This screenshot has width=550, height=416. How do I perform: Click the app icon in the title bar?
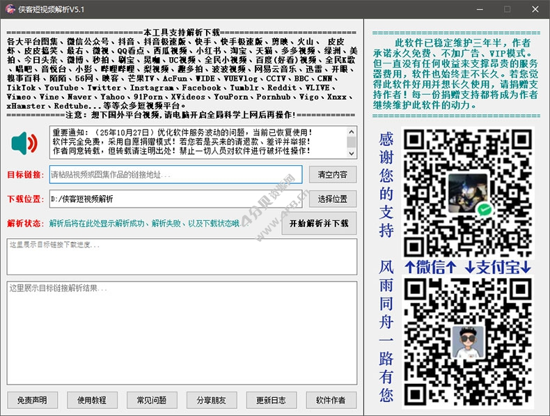(x=9, y=10)
